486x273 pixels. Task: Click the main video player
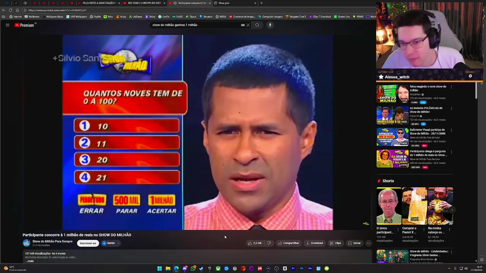pos(198,132)
